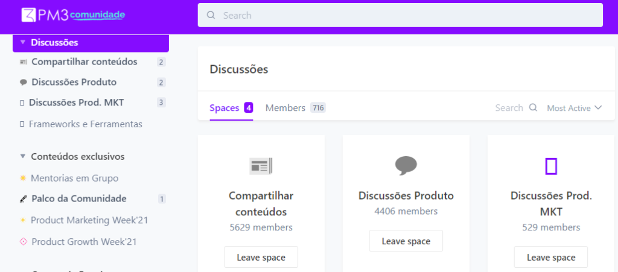Leave space on Discussões Produto card
This screenshot has height=272, width=618.
pyautogui.click(x=406, y=241)
